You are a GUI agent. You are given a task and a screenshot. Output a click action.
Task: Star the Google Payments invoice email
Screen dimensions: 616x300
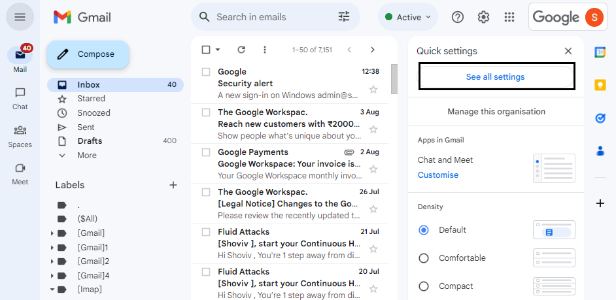click(x=373, y=169)
